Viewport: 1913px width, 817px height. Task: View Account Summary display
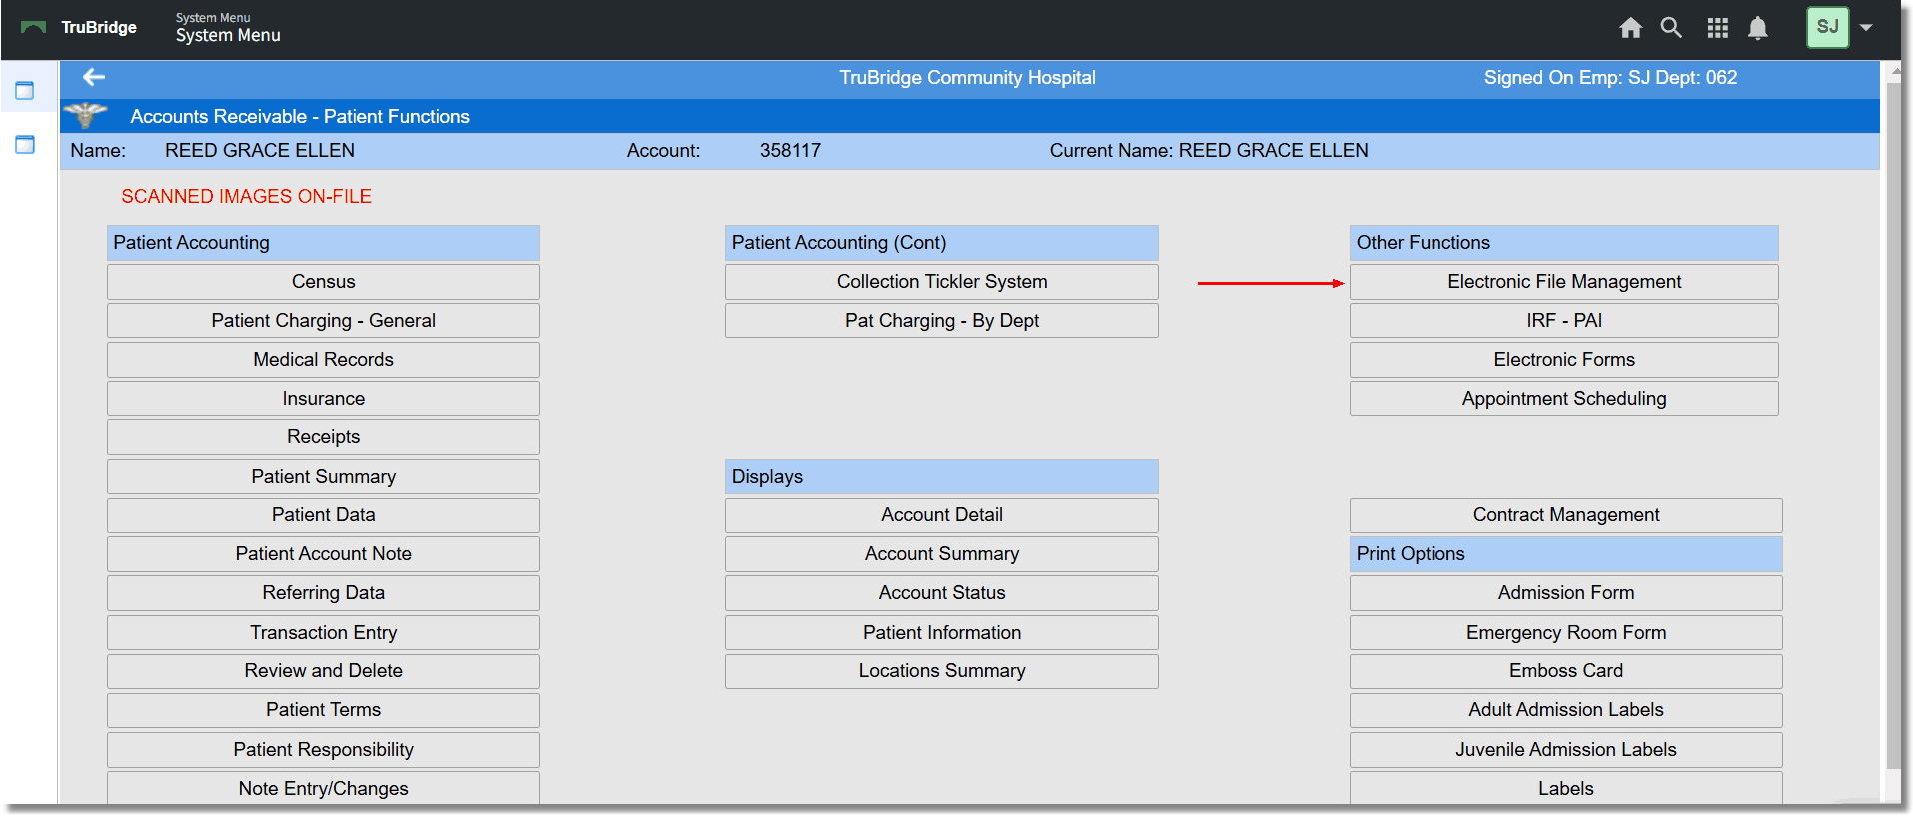[942, 554]
